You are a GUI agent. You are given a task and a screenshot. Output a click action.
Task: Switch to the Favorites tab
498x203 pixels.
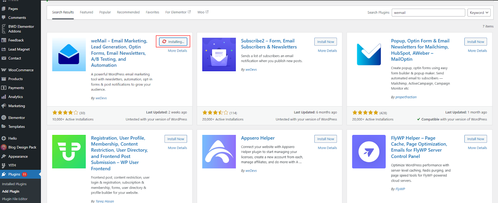tap(153, 12)
